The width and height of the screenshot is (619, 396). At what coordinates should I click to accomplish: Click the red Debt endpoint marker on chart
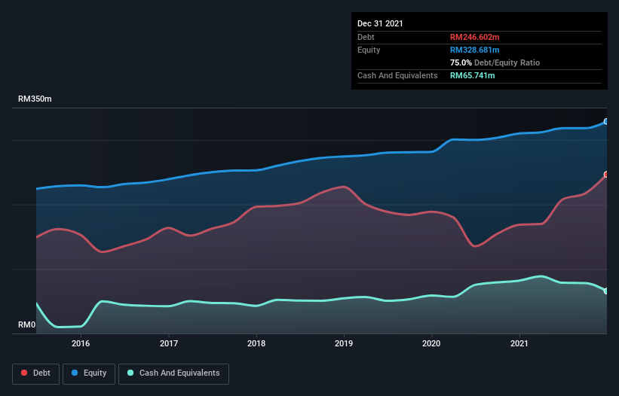[606, 174]
